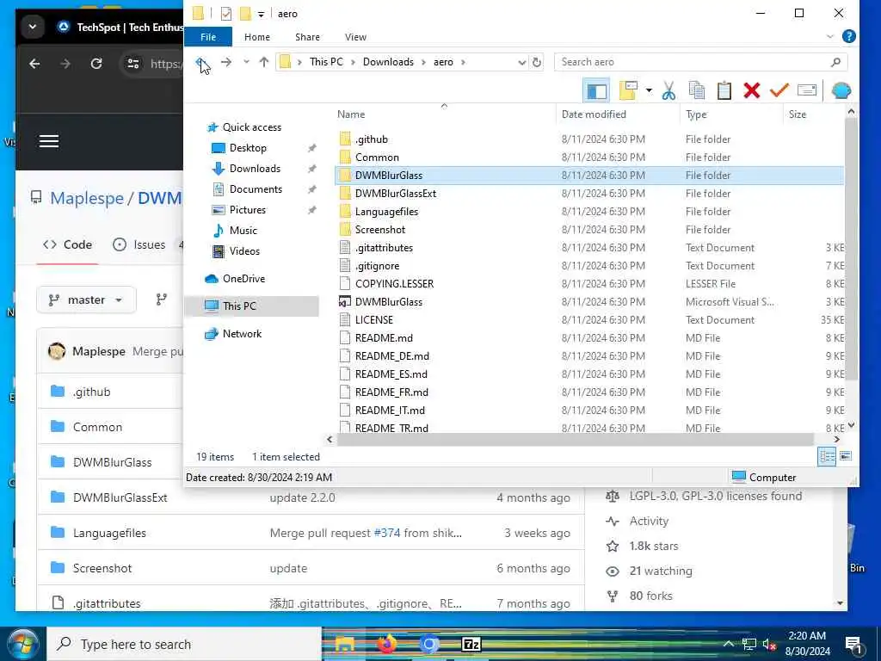Open the master branch dropdown in browser
Screen dimensions: 881x661
coord(86,300)
